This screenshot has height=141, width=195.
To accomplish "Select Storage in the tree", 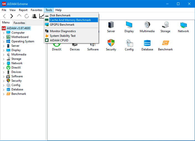I will [16, 59].
